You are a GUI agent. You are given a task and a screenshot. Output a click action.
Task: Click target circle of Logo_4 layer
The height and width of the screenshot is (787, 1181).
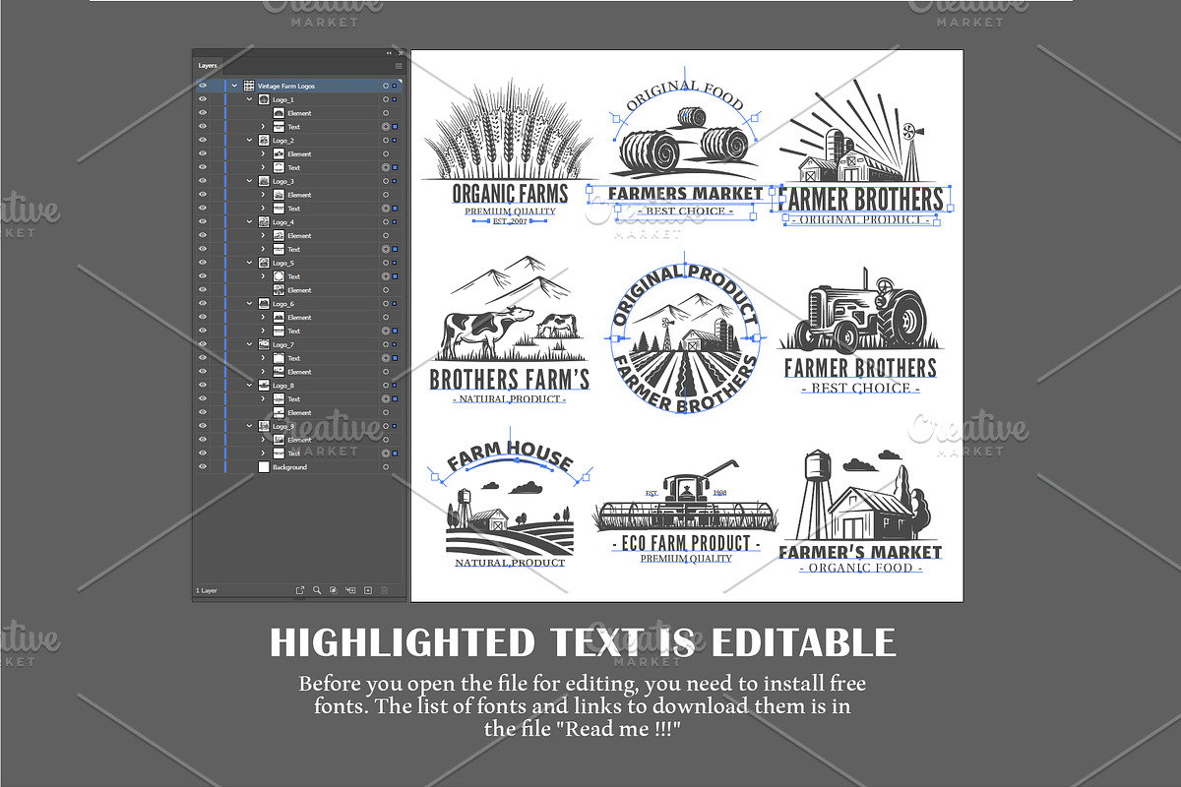point(386,222)
